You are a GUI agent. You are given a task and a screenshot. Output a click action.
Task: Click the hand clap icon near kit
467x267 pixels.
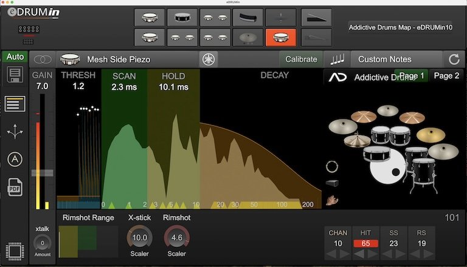click(332, 201)
